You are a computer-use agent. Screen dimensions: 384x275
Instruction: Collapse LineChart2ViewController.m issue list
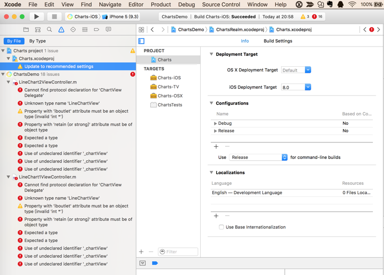tap(8, 82)
